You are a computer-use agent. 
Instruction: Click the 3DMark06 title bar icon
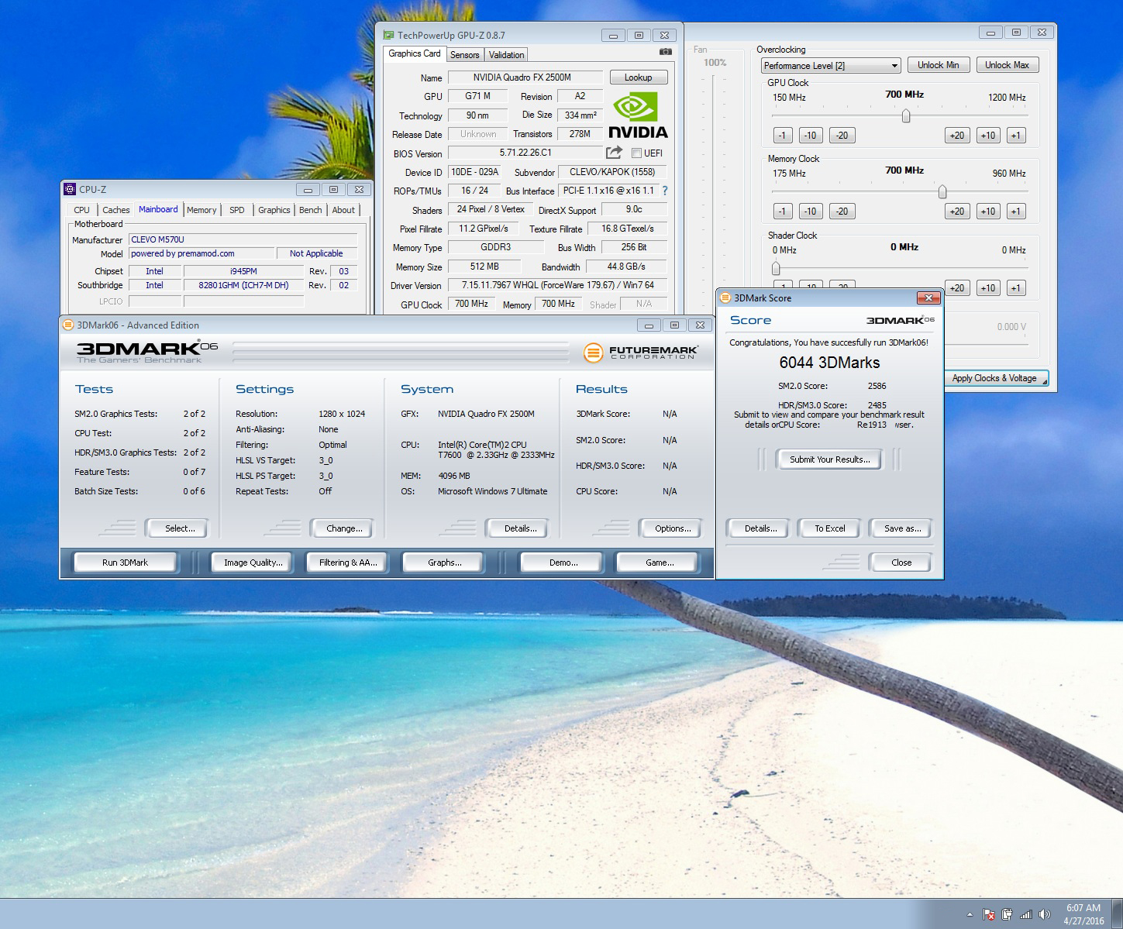click(x=69, y=325)
